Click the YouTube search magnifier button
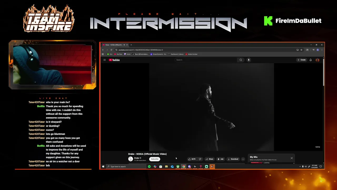This screenshot has width=337, height=190. pos(241,60)
